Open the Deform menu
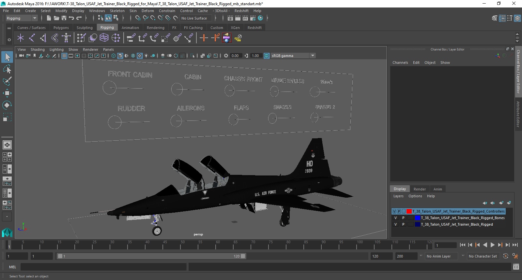 pos(147,11)
